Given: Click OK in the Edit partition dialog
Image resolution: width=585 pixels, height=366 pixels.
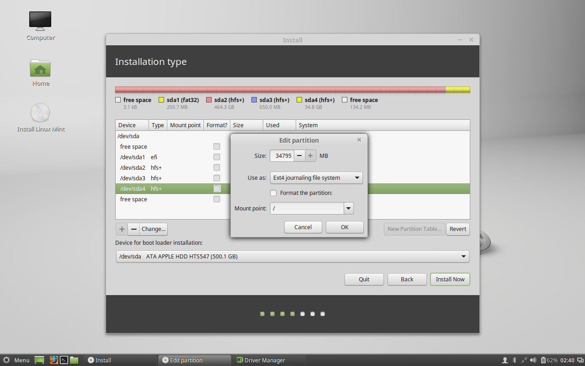Looking at the screenshot, I should [345, 227].
